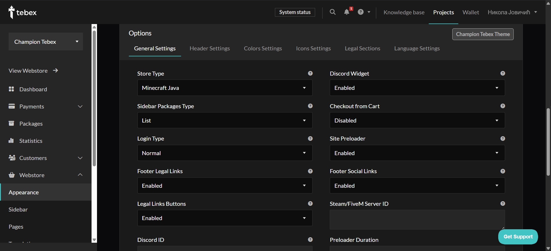Screen dimensions: 551x251
Task: Click help icon beside Login Type
Action: [310, 139]
